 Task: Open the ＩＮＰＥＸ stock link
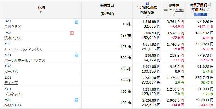[x=13, y=27]
